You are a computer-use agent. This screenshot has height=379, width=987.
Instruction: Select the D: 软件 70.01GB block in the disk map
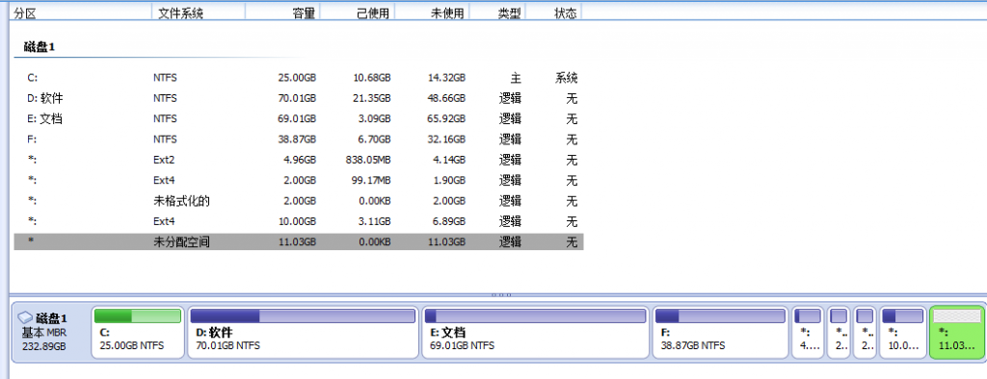coord(303,332)
